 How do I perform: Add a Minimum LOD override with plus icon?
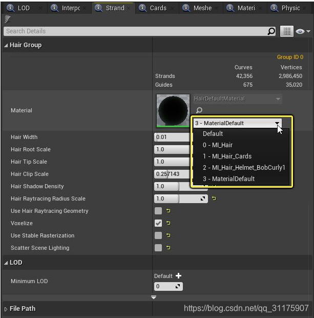pyautogui.click(x=178, y=276)
